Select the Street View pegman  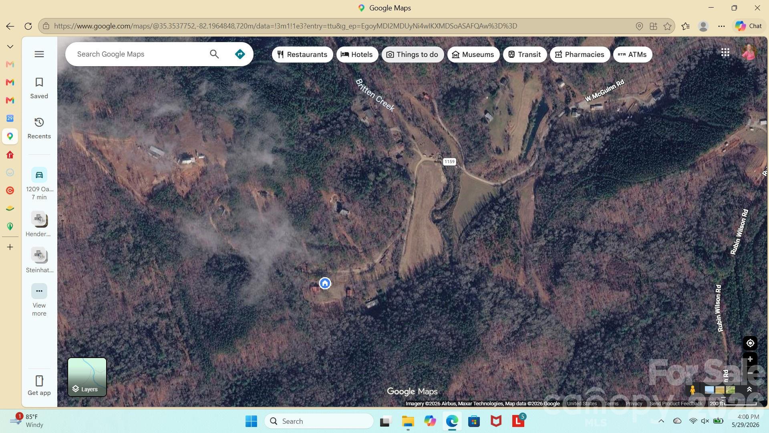point(693,390)
